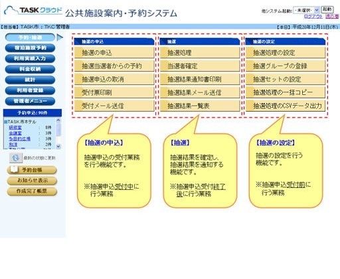
Task: Select the 利用実績入力 menu
Action: click(30, 58)
